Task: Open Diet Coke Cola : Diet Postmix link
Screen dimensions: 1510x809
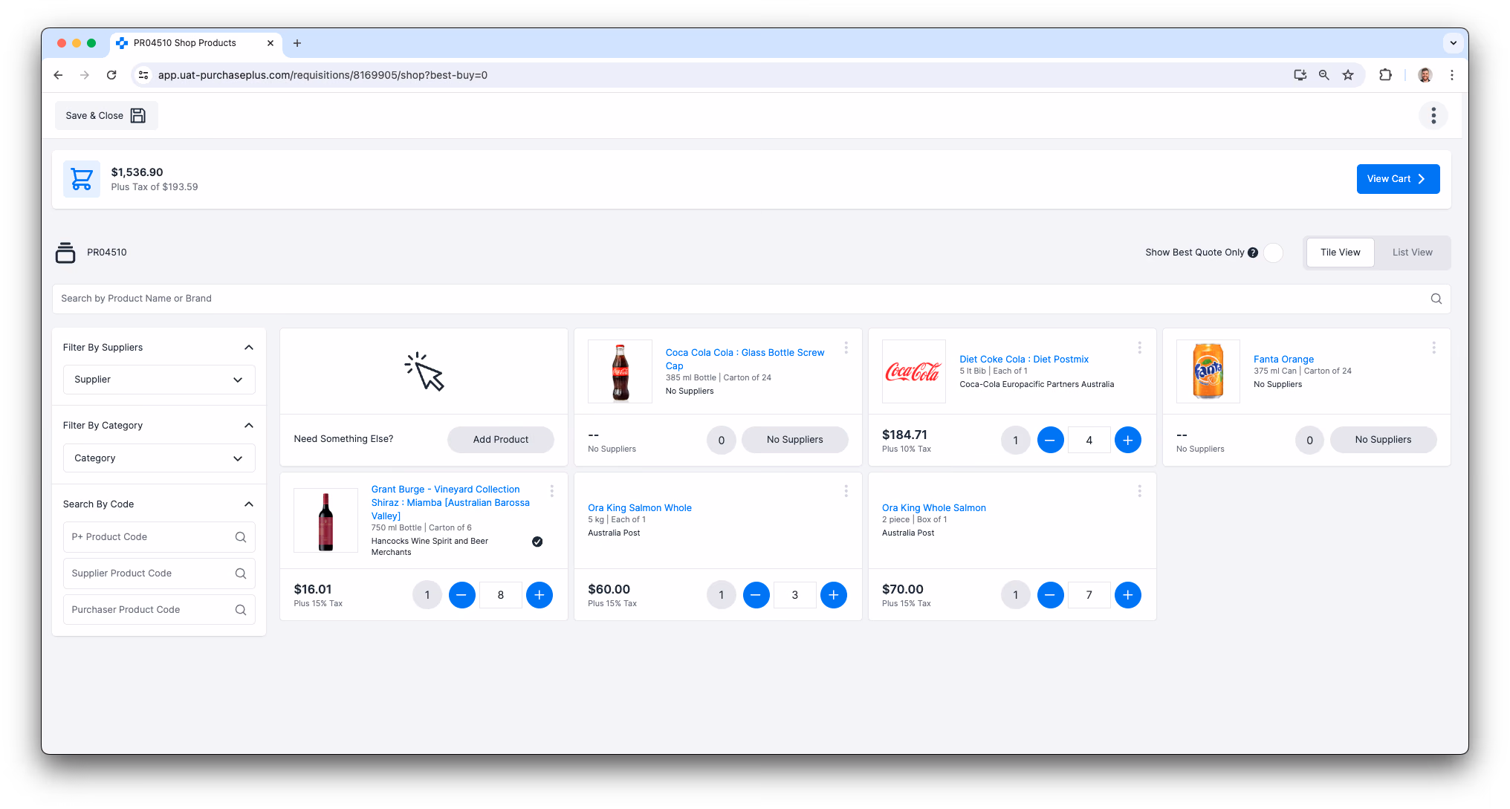Action: click(x=1023, y=360)
